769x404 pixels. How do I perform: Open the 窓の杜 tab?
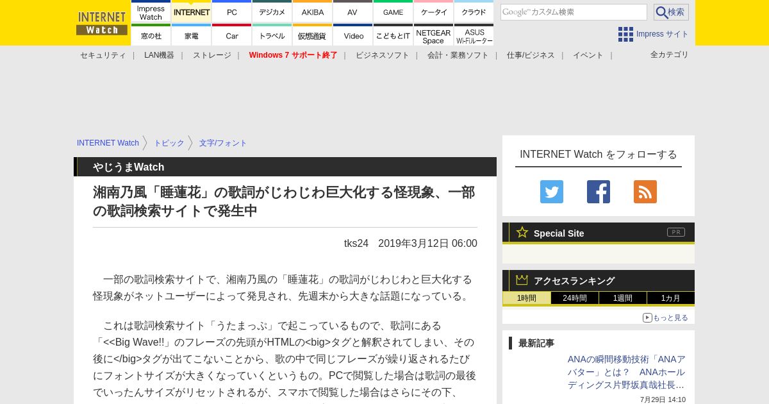click(151, 35)
